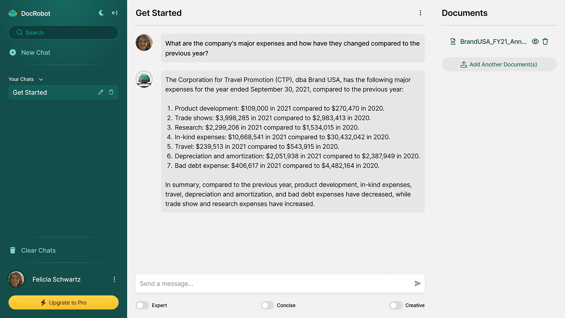Image resolution: width=565 pixels, height=318 pixels.
Task: Open chat options three-dot menu
Action: pyautogui.click(x=420, y=13)
